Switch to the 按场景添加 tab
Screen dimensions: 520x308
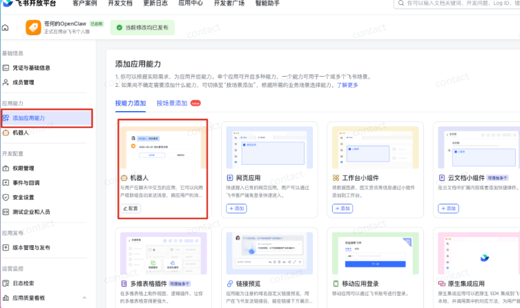tap(172, 103)
